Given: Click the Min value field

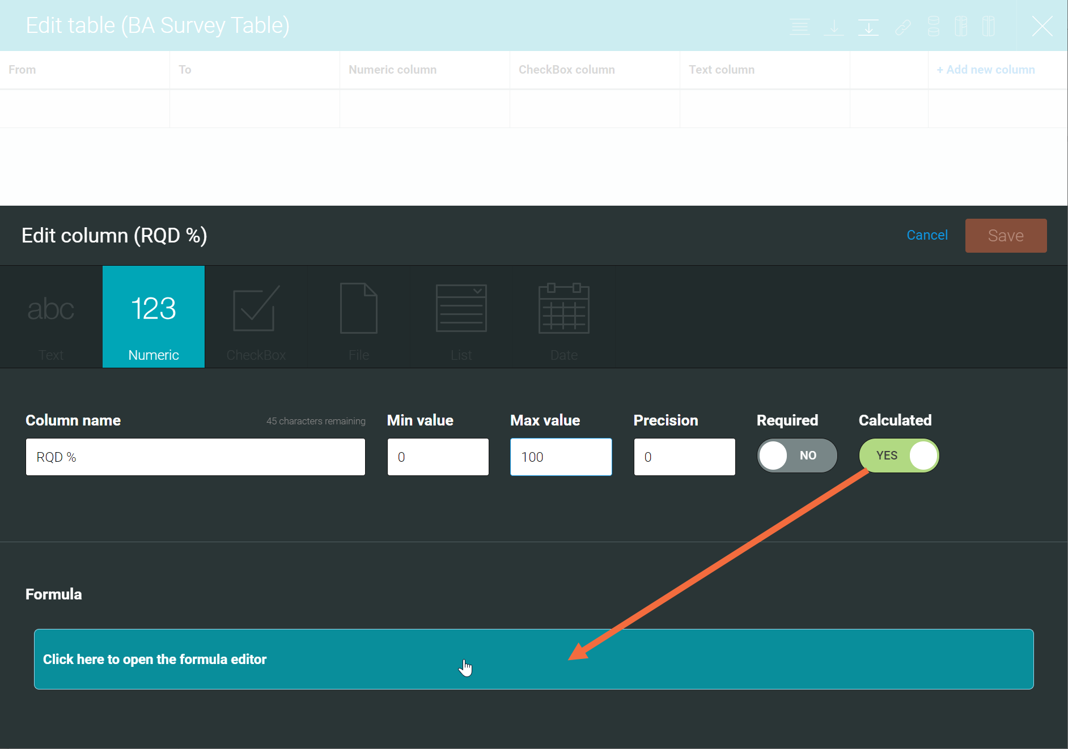Looking at the screenshot, I should pyautogui.click(x=438, y=457).
